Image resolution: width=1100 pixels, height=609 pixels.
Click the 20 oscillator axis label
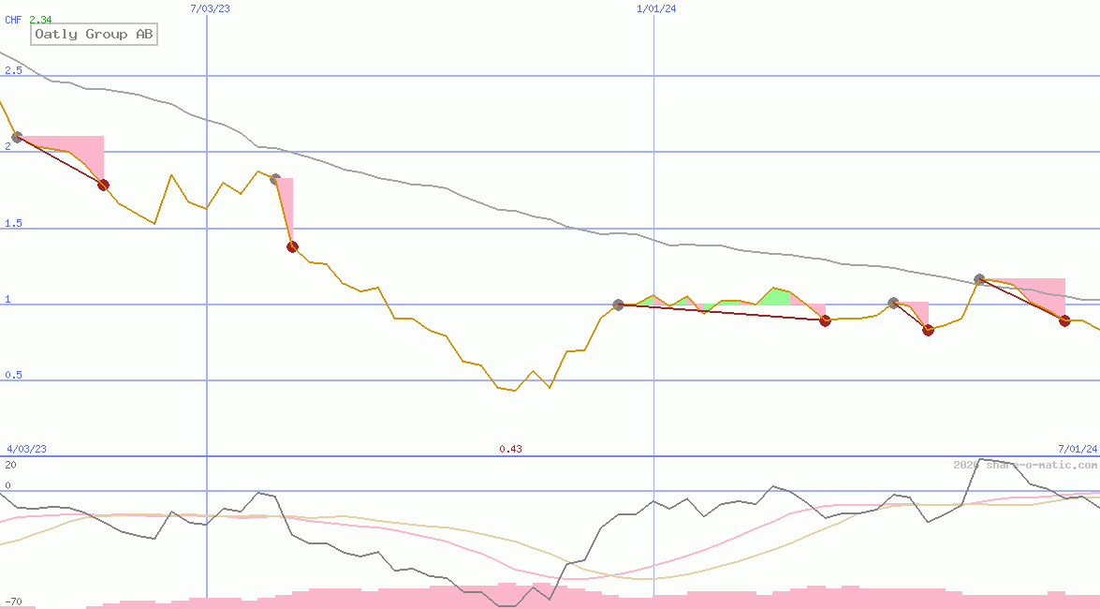point(10,465)
